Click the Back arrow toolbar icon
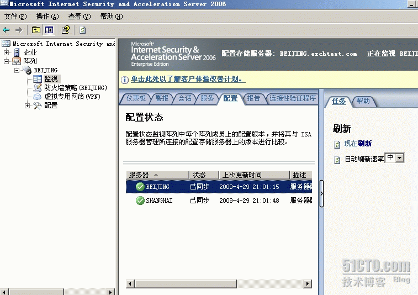Image resolution: width=418 pixels, height=295 pixels. point(6,30)
